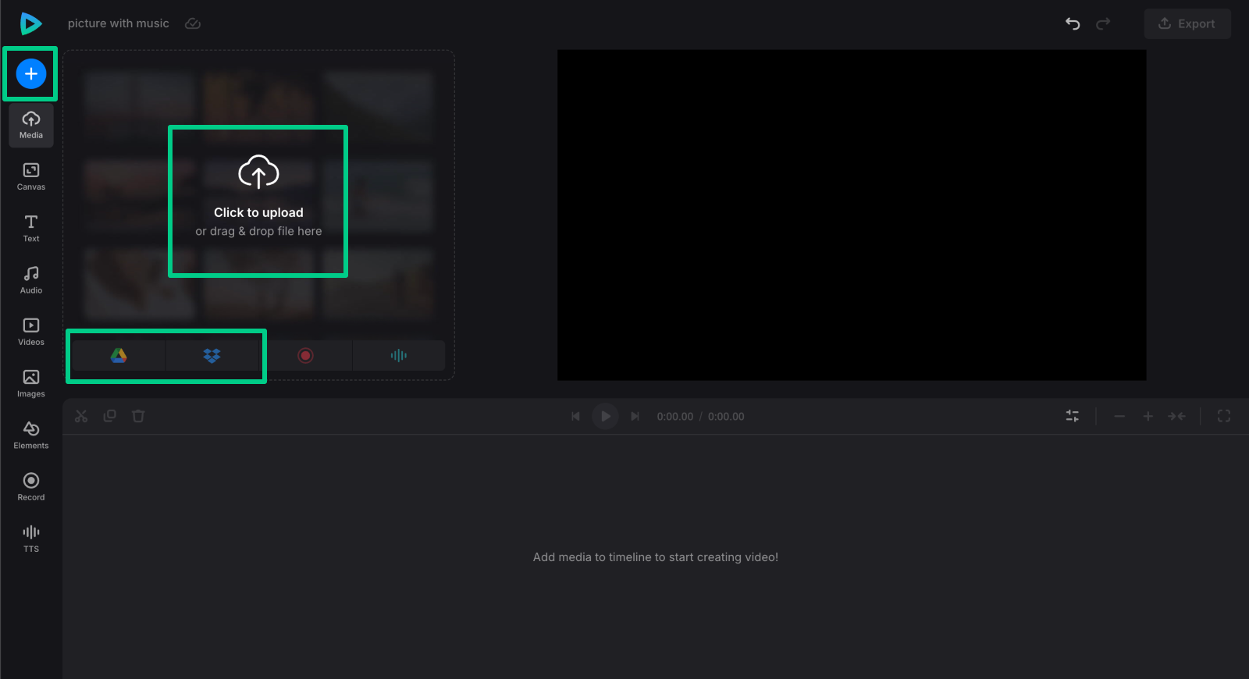Click the cloud save status icon
Image resolution: width=1249 pixels, height=679 pixels.
193,23
